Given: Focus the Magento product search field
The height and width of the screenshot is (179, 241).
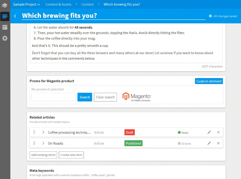Looking at the screenshot, I should [x=54, y=97].
